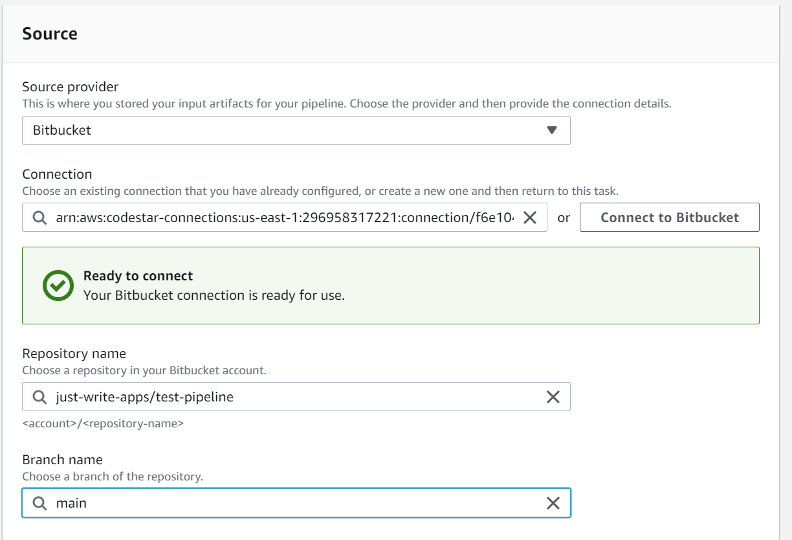
Task: Click the Branch name label
Action: 62,460
